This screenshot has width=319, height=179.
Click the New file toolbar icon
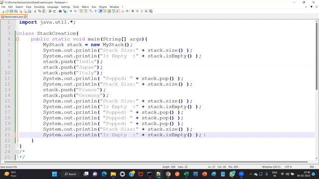point(3,11)
